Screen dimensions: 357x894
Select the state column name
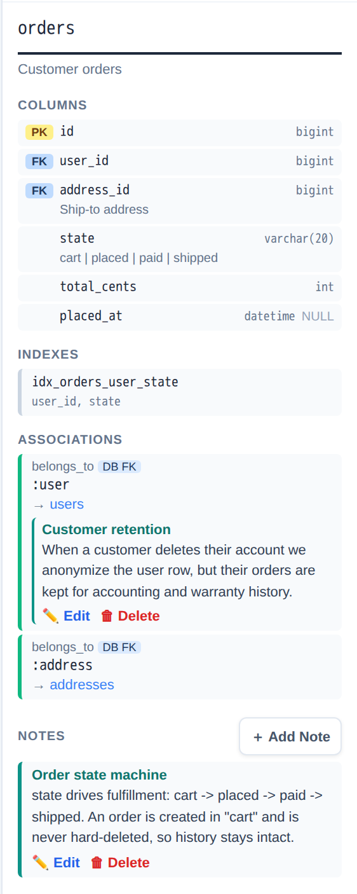coord(77,238)
